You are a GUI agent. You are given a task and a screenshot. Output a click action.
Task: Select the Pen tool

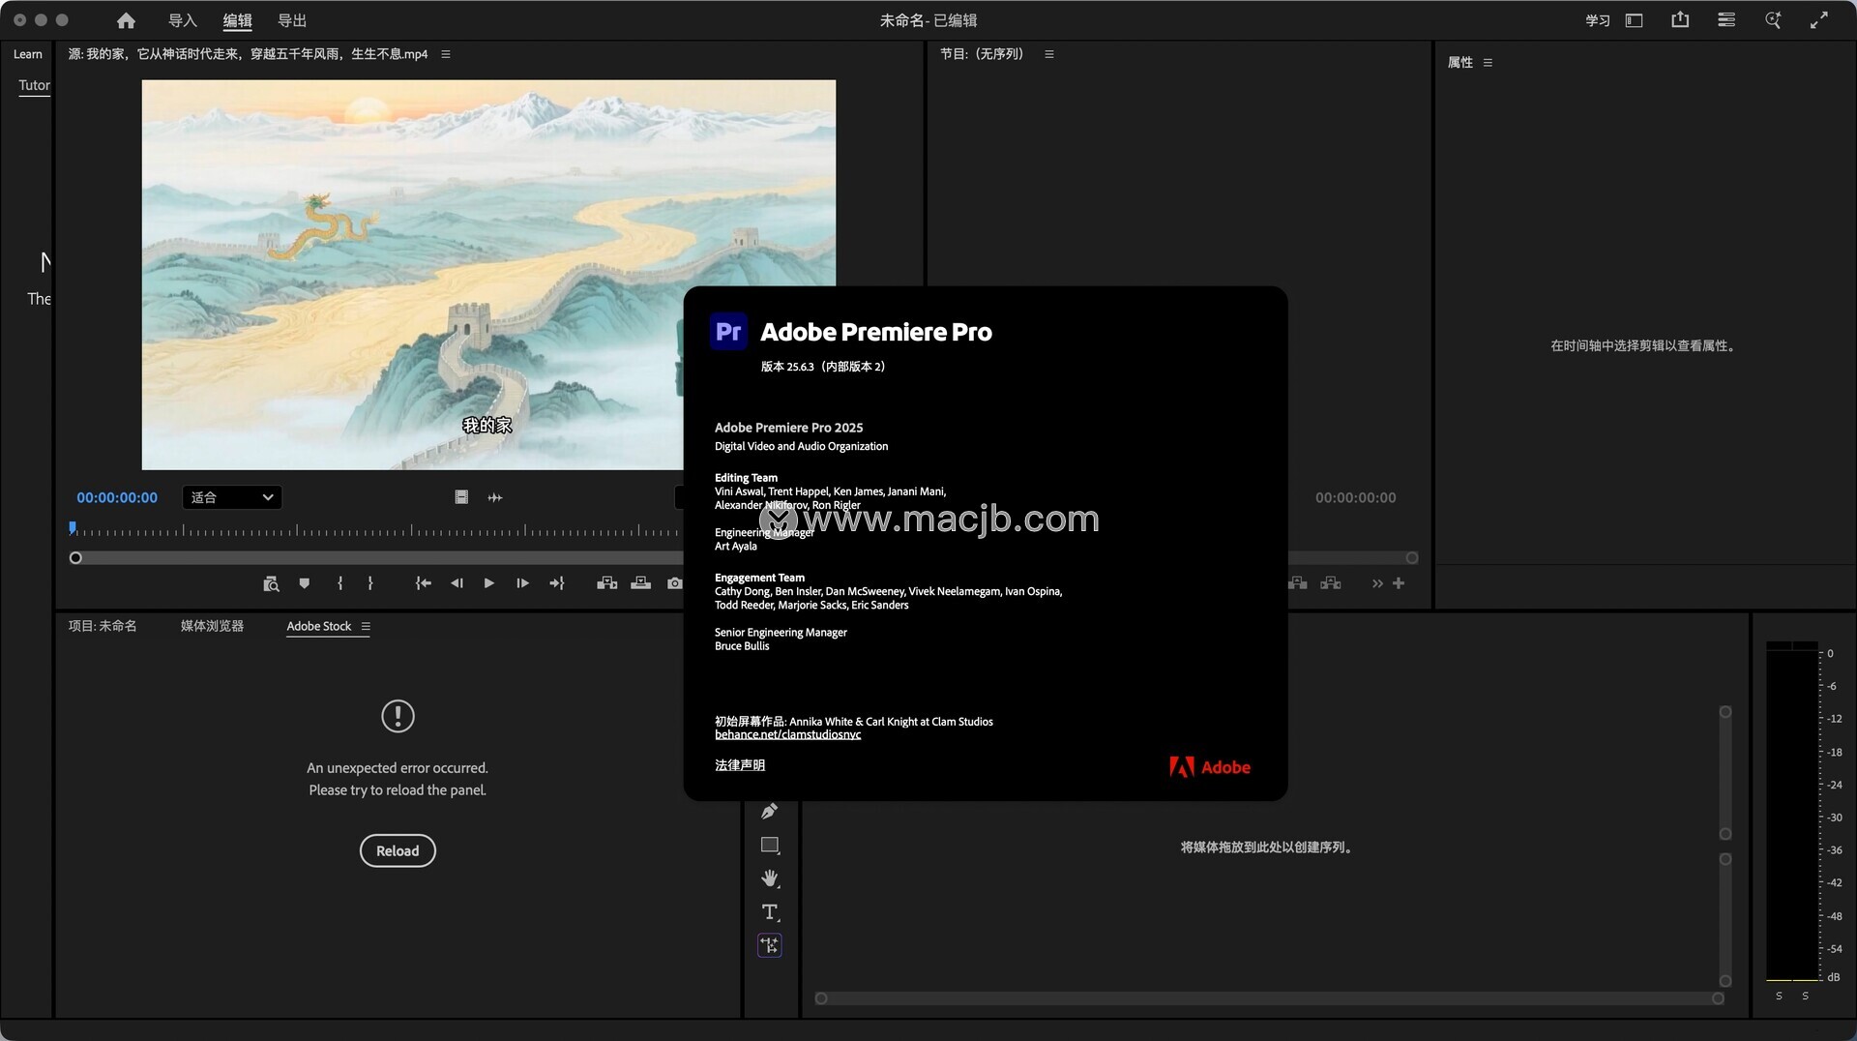pos(770,812)
